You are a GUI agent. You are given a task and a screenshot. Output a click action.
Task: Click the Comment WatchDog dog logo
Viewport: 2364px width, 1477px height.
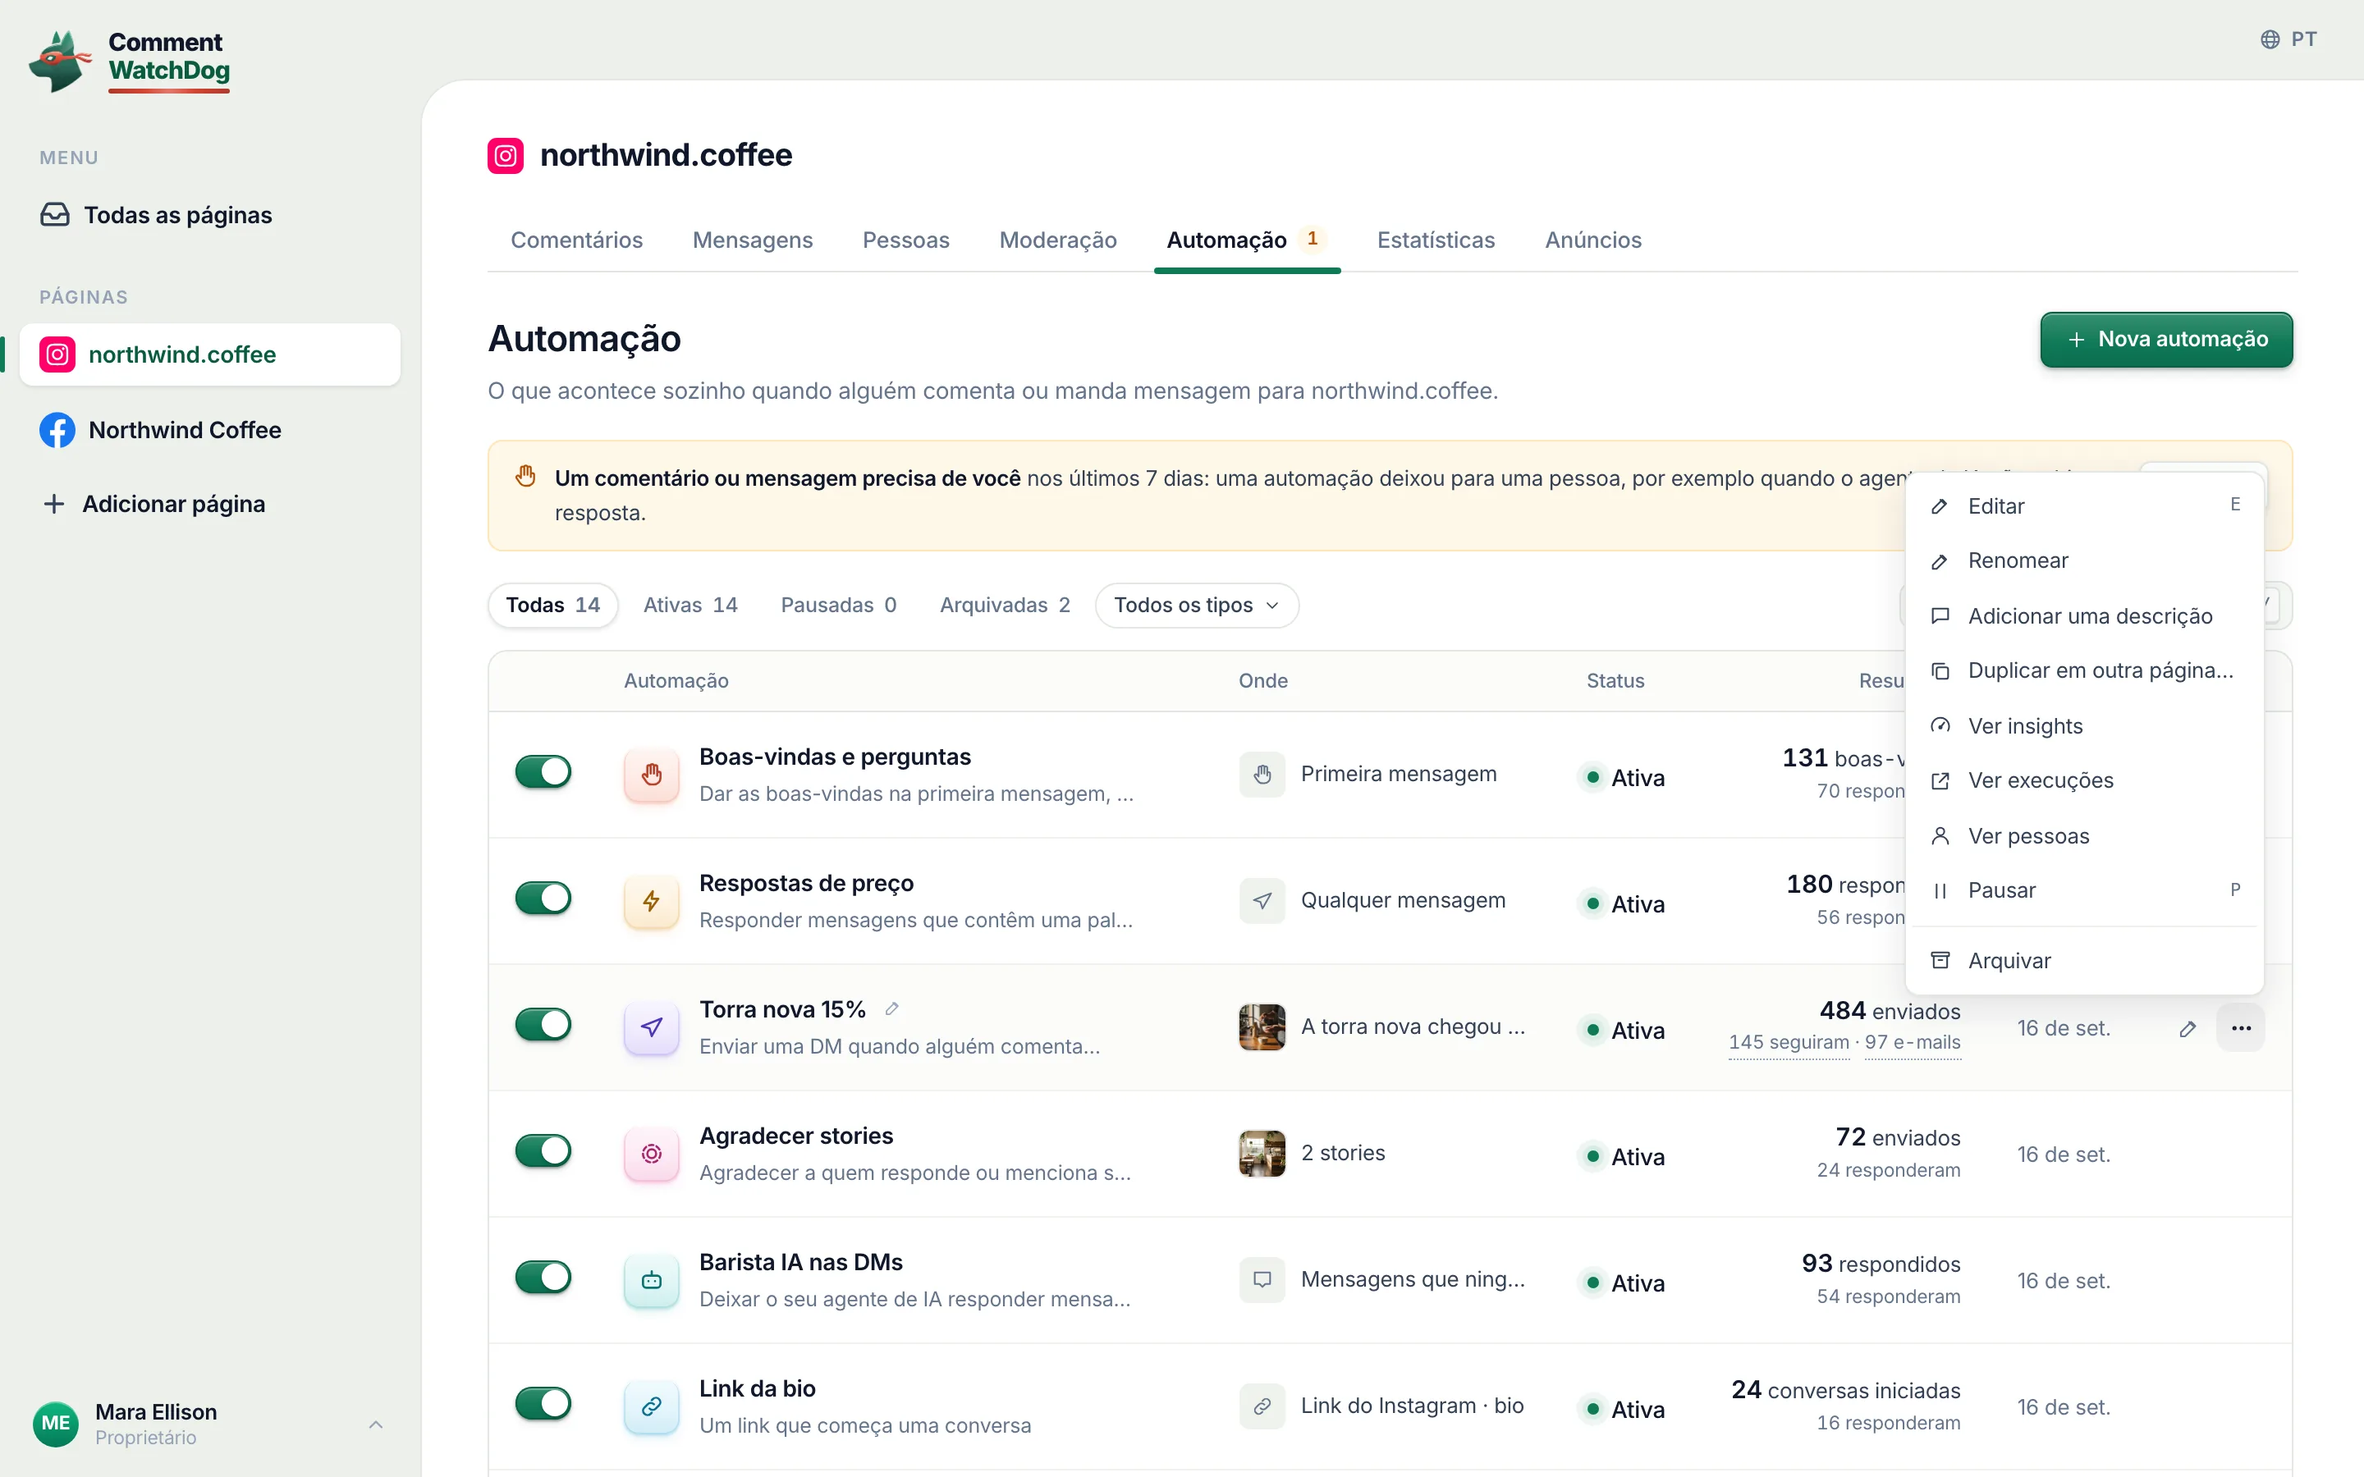coord(60,61)
